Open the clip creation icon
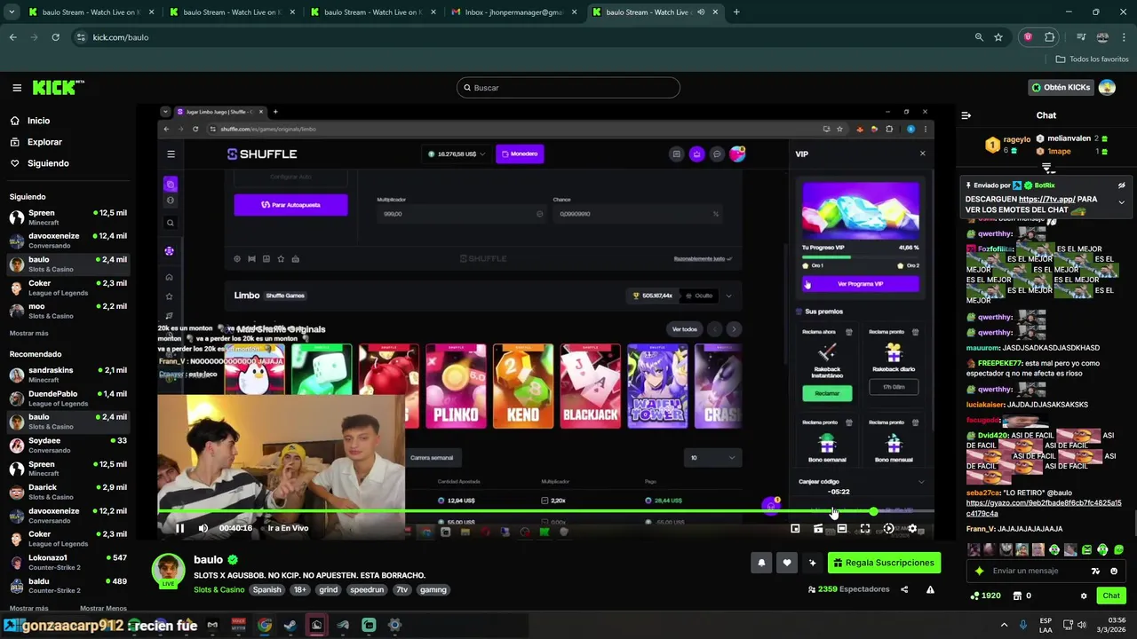This screenshot has height=639, width=1137. coord(818,529)
